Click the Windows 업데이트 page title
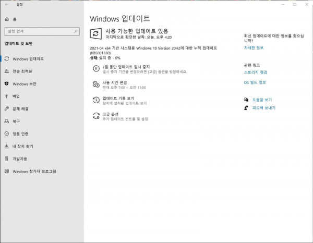The image size is (313, 243). pos(120,19)
